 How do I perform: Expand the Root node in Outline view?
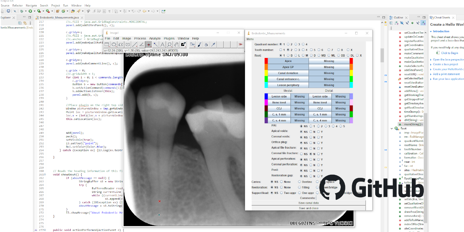click(391, 128)
